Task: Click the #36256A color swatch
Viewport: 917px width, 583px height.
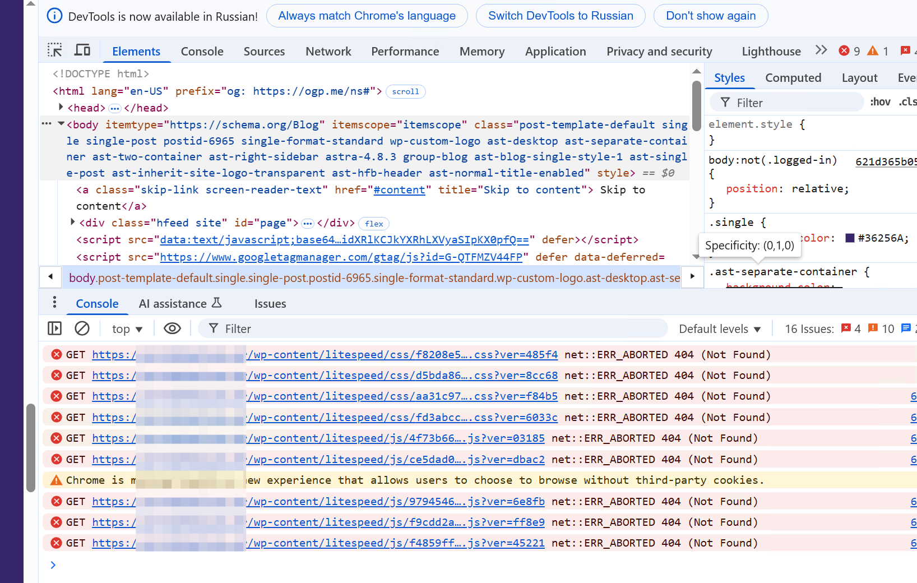Action: (x=850, y=238)
